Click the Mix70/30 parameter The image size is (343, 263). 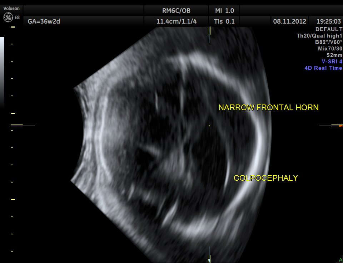click(330, 49)
